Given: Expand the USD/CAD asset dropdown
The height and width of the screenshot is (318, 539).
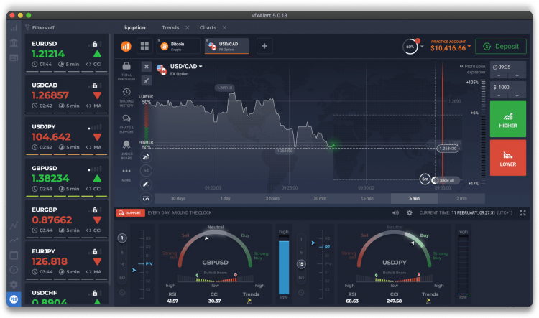Looking at the screenshot, I should [201, 67].
